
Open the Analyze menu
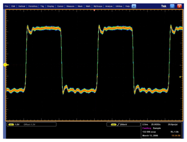click(x=109, y=6)
